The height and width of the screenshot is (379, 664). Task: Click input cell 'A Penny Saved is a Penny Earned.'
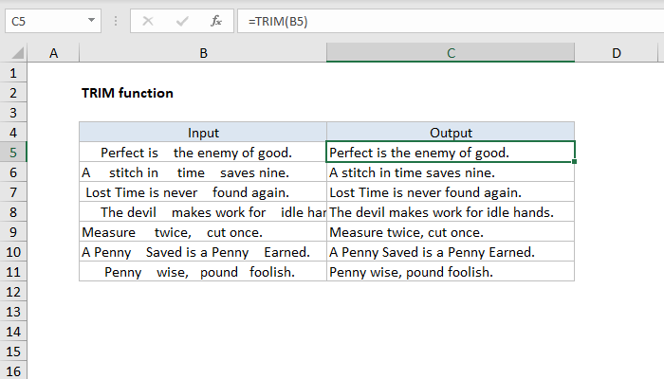(203, 252)
